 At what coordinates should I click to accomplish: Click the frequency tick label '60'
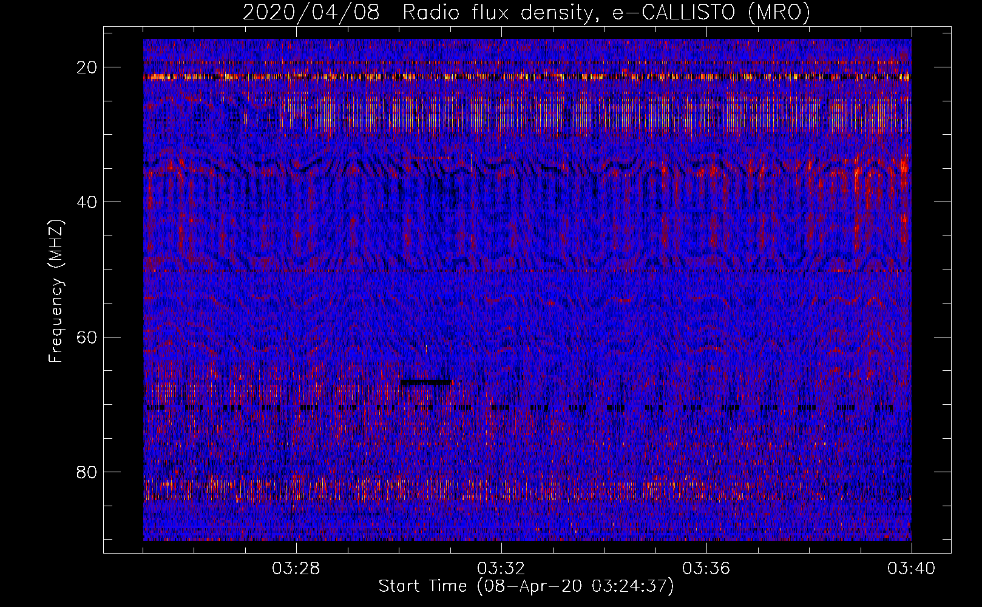pyautogui.click(x=87, y=336)
